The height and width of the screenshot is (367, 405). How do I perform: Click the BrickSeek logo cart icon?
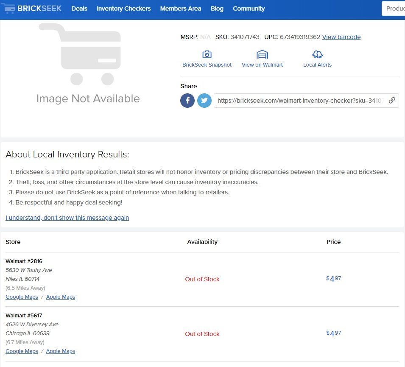coord(8,8)
